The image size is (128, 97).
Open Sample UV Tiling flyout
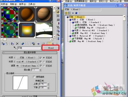[x=58, y=20]
